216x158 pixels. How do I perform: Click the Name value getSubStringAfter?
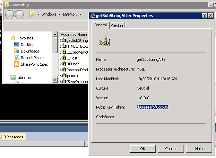pyautogui.click(x=152, y=59)
